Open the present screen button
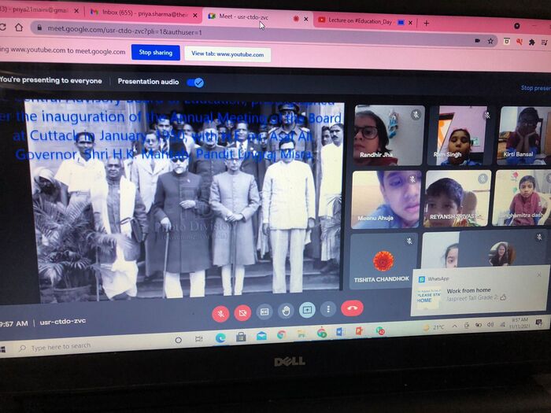This screenshot has height=413, width=551. tap(307, 310)
